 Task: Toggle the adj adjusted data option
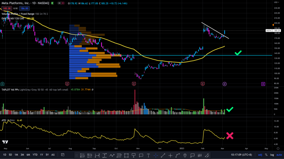(x=260, y=155)
